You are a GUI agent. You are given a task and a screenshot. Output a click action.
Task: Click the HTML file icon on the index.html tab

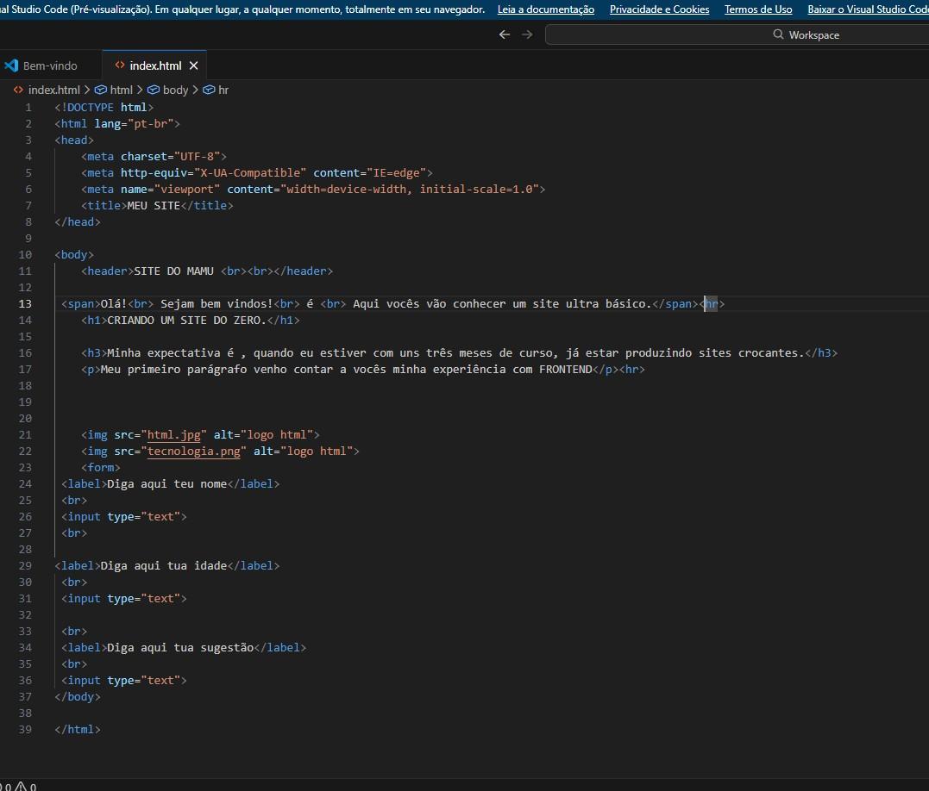pyautogui.click(x=119, y=65)
